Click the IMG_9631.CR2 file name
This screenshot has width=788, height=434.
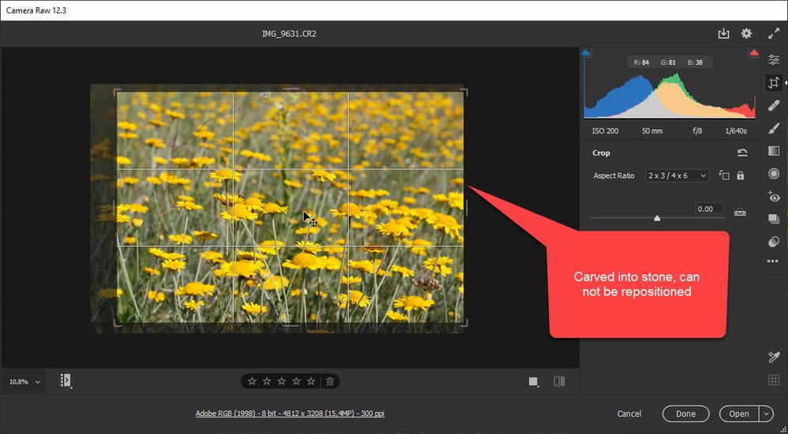[x=289, y=34]
